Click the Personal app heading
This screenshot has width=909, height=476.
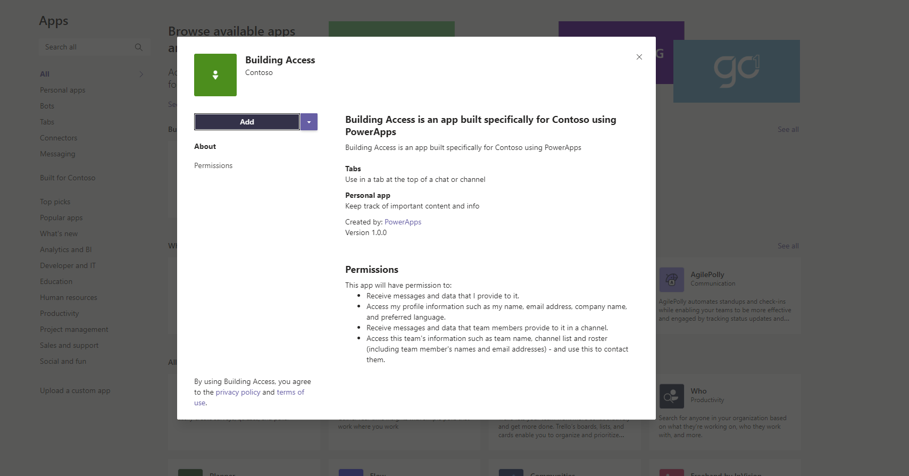click(368, 195)
